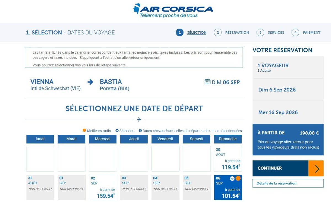The height and width of the screenshot is (202, 331).
Task: Expand Détails de la réservation
Action: click(288, 183)
